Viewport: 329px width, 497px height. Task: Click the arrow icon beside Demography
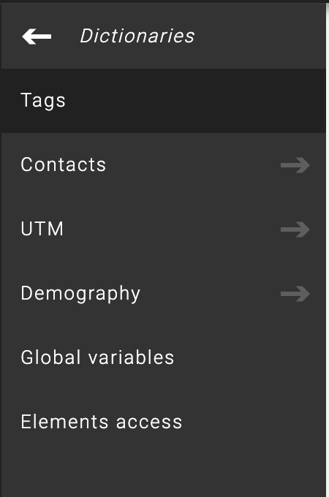coord(295,294)
